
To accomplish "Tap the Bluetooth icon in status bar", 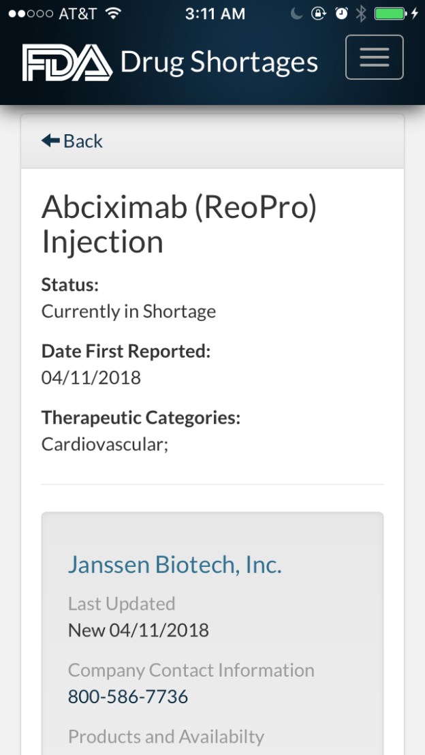I will click(x=362, y=12).
